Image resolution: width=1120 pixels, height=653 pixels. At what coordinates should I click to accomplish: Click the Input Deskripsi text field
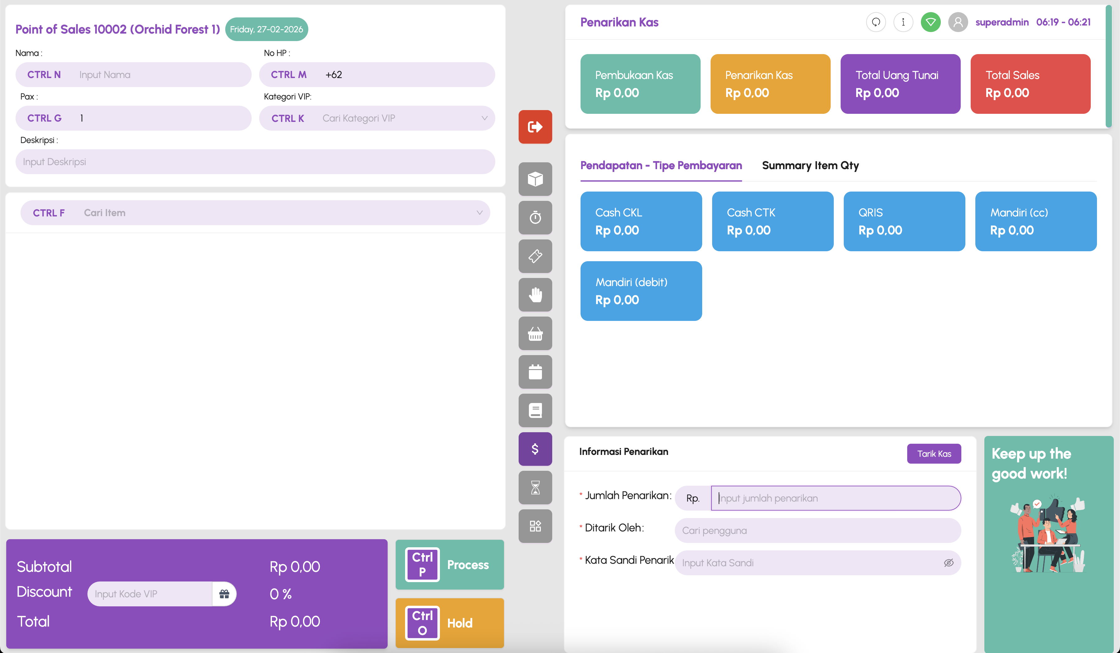pyautogui.click(x=255, y=162)
